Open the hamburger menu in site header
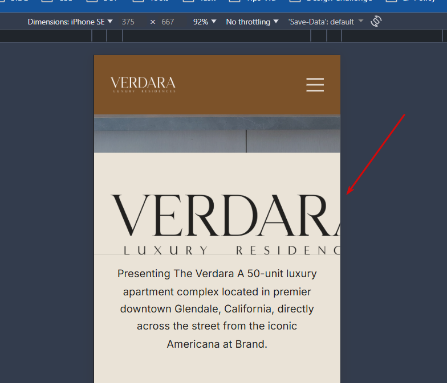 tap(315, 85)
